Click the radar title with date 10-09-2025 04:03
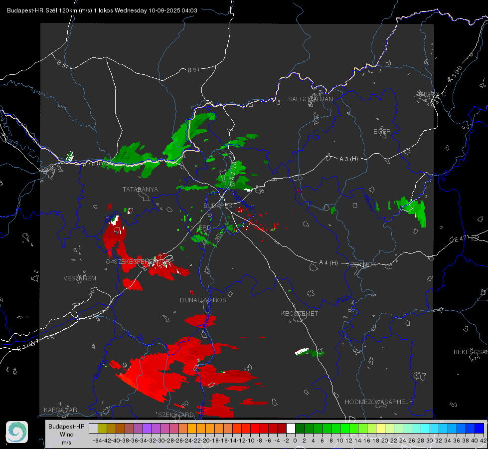Image resolution: width=488 pixels, height=449 pixels. click(x=102, y=10)
